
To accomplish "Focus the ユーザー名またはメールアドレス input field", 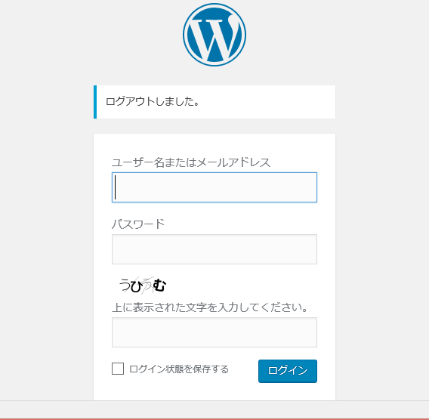I will pos(214,187).
